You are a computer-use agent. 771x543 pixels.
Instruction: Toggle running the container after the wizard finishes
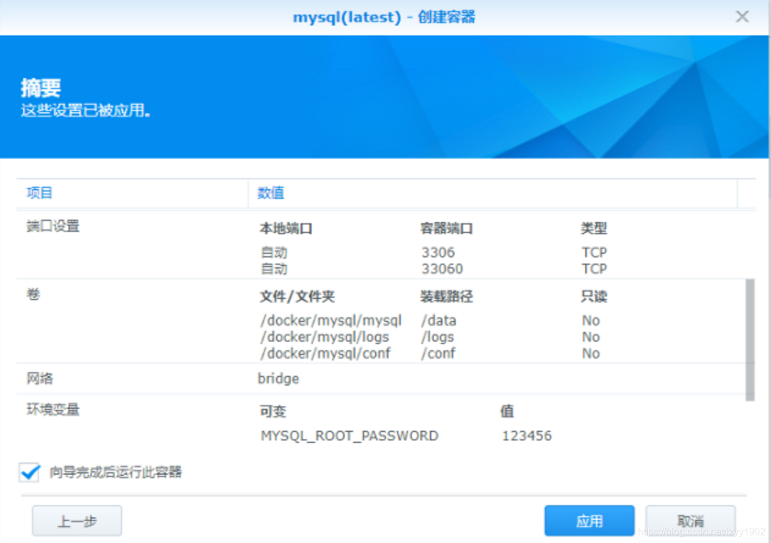(x=29, y=472)
